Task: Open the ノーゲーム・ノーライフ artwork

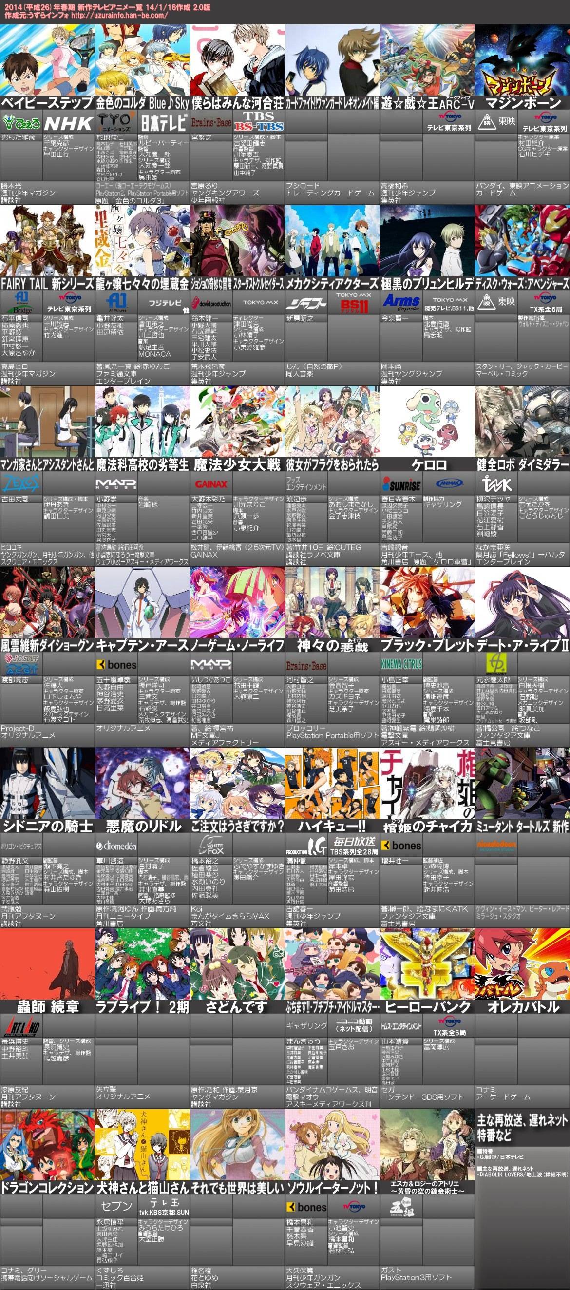Action: click(237, 602)
